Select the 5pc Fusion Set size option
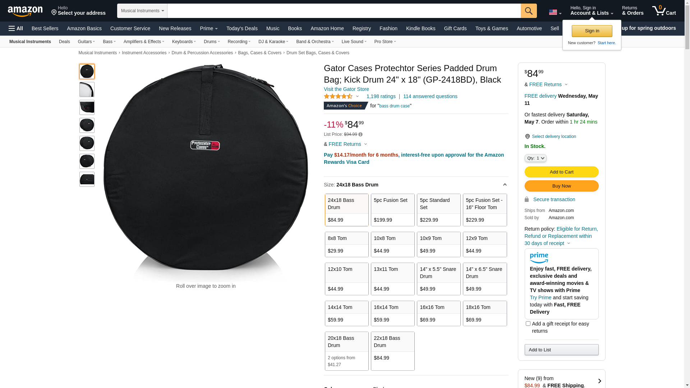This screenshot has height=388, width=690. pos(392,210)
